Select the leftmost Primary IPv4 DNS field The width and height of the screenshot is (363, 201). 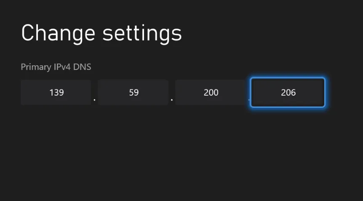coord(56,92)
